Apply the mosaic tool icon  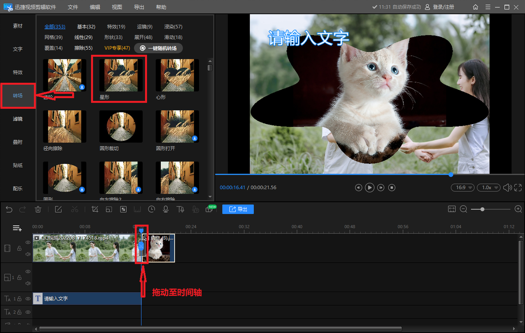(123, 209)
